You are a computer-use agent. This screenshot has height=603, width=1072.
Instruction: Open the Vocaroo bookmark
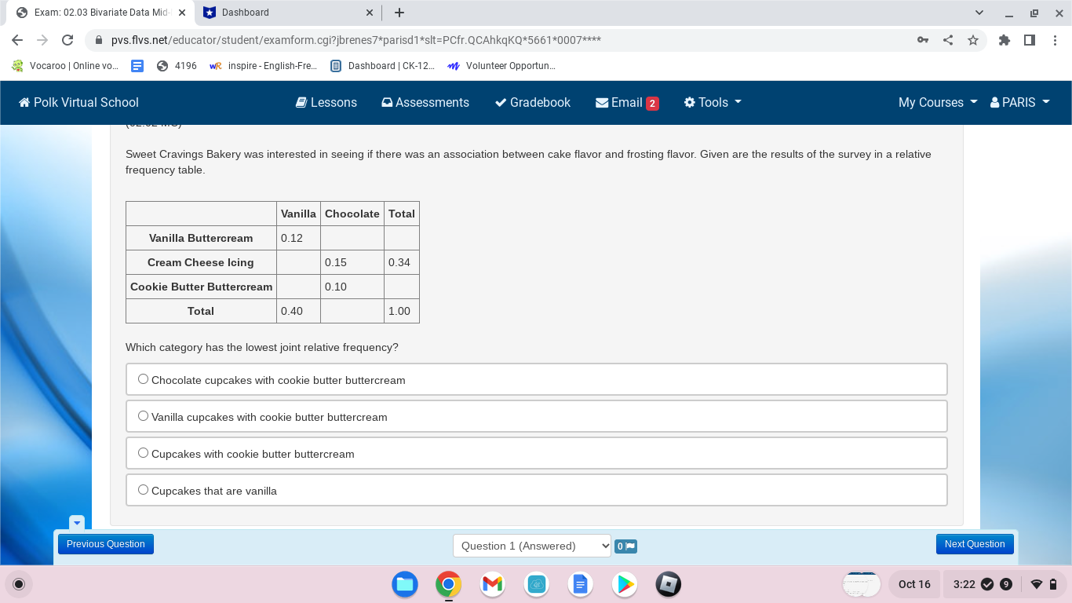[65, 66]
